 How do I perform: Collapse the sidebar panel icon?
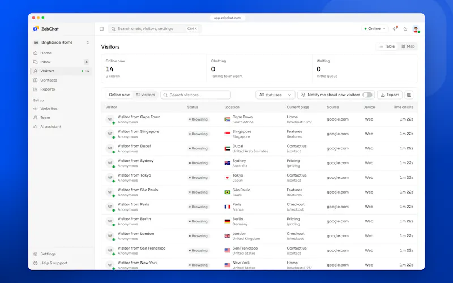(101, 29)
